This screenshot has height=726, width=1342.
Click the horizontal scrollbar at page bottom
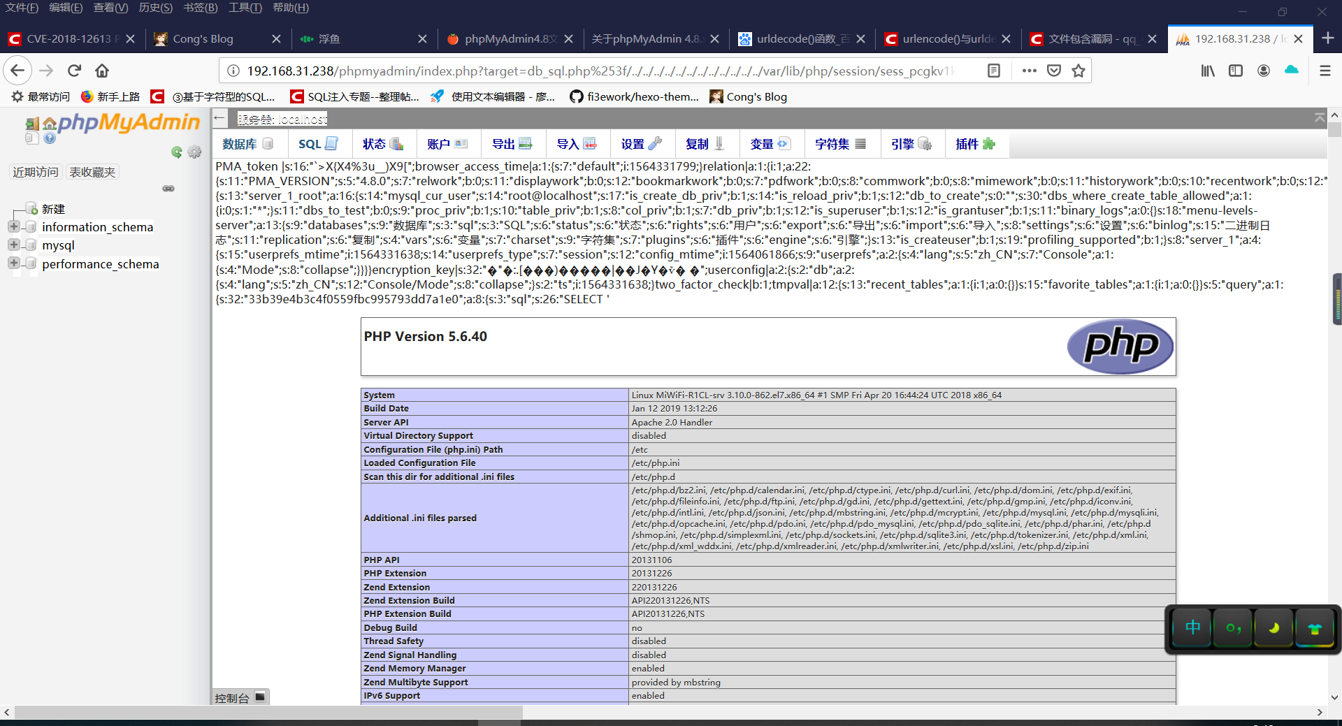[268, 712]
